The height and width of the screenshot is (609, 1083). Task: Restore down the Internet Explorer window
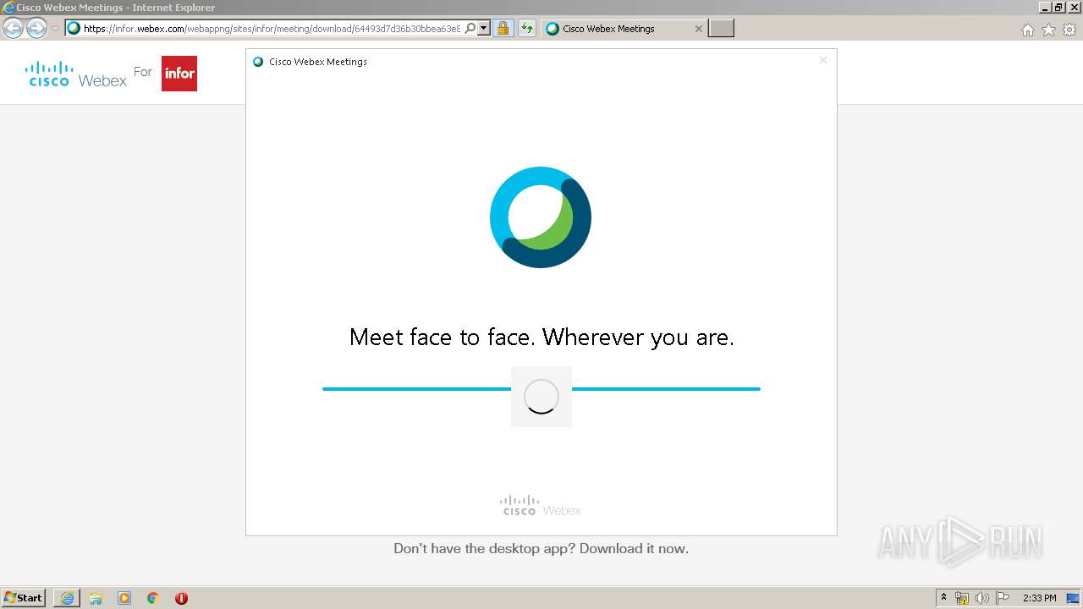(1058, 7)
